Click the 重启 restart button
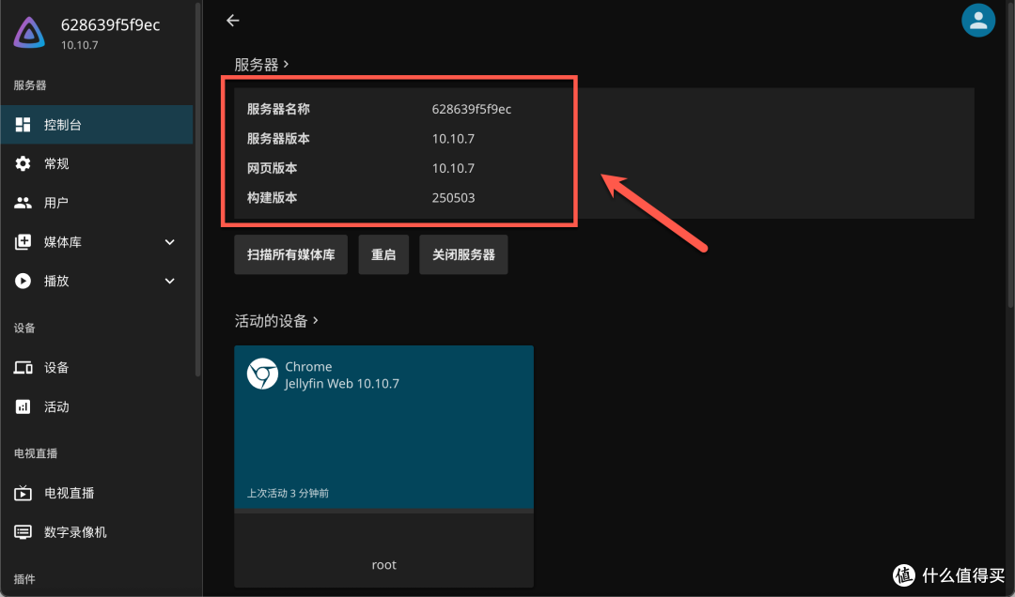This screenshot has height=597, width=1015. (383, 254)
